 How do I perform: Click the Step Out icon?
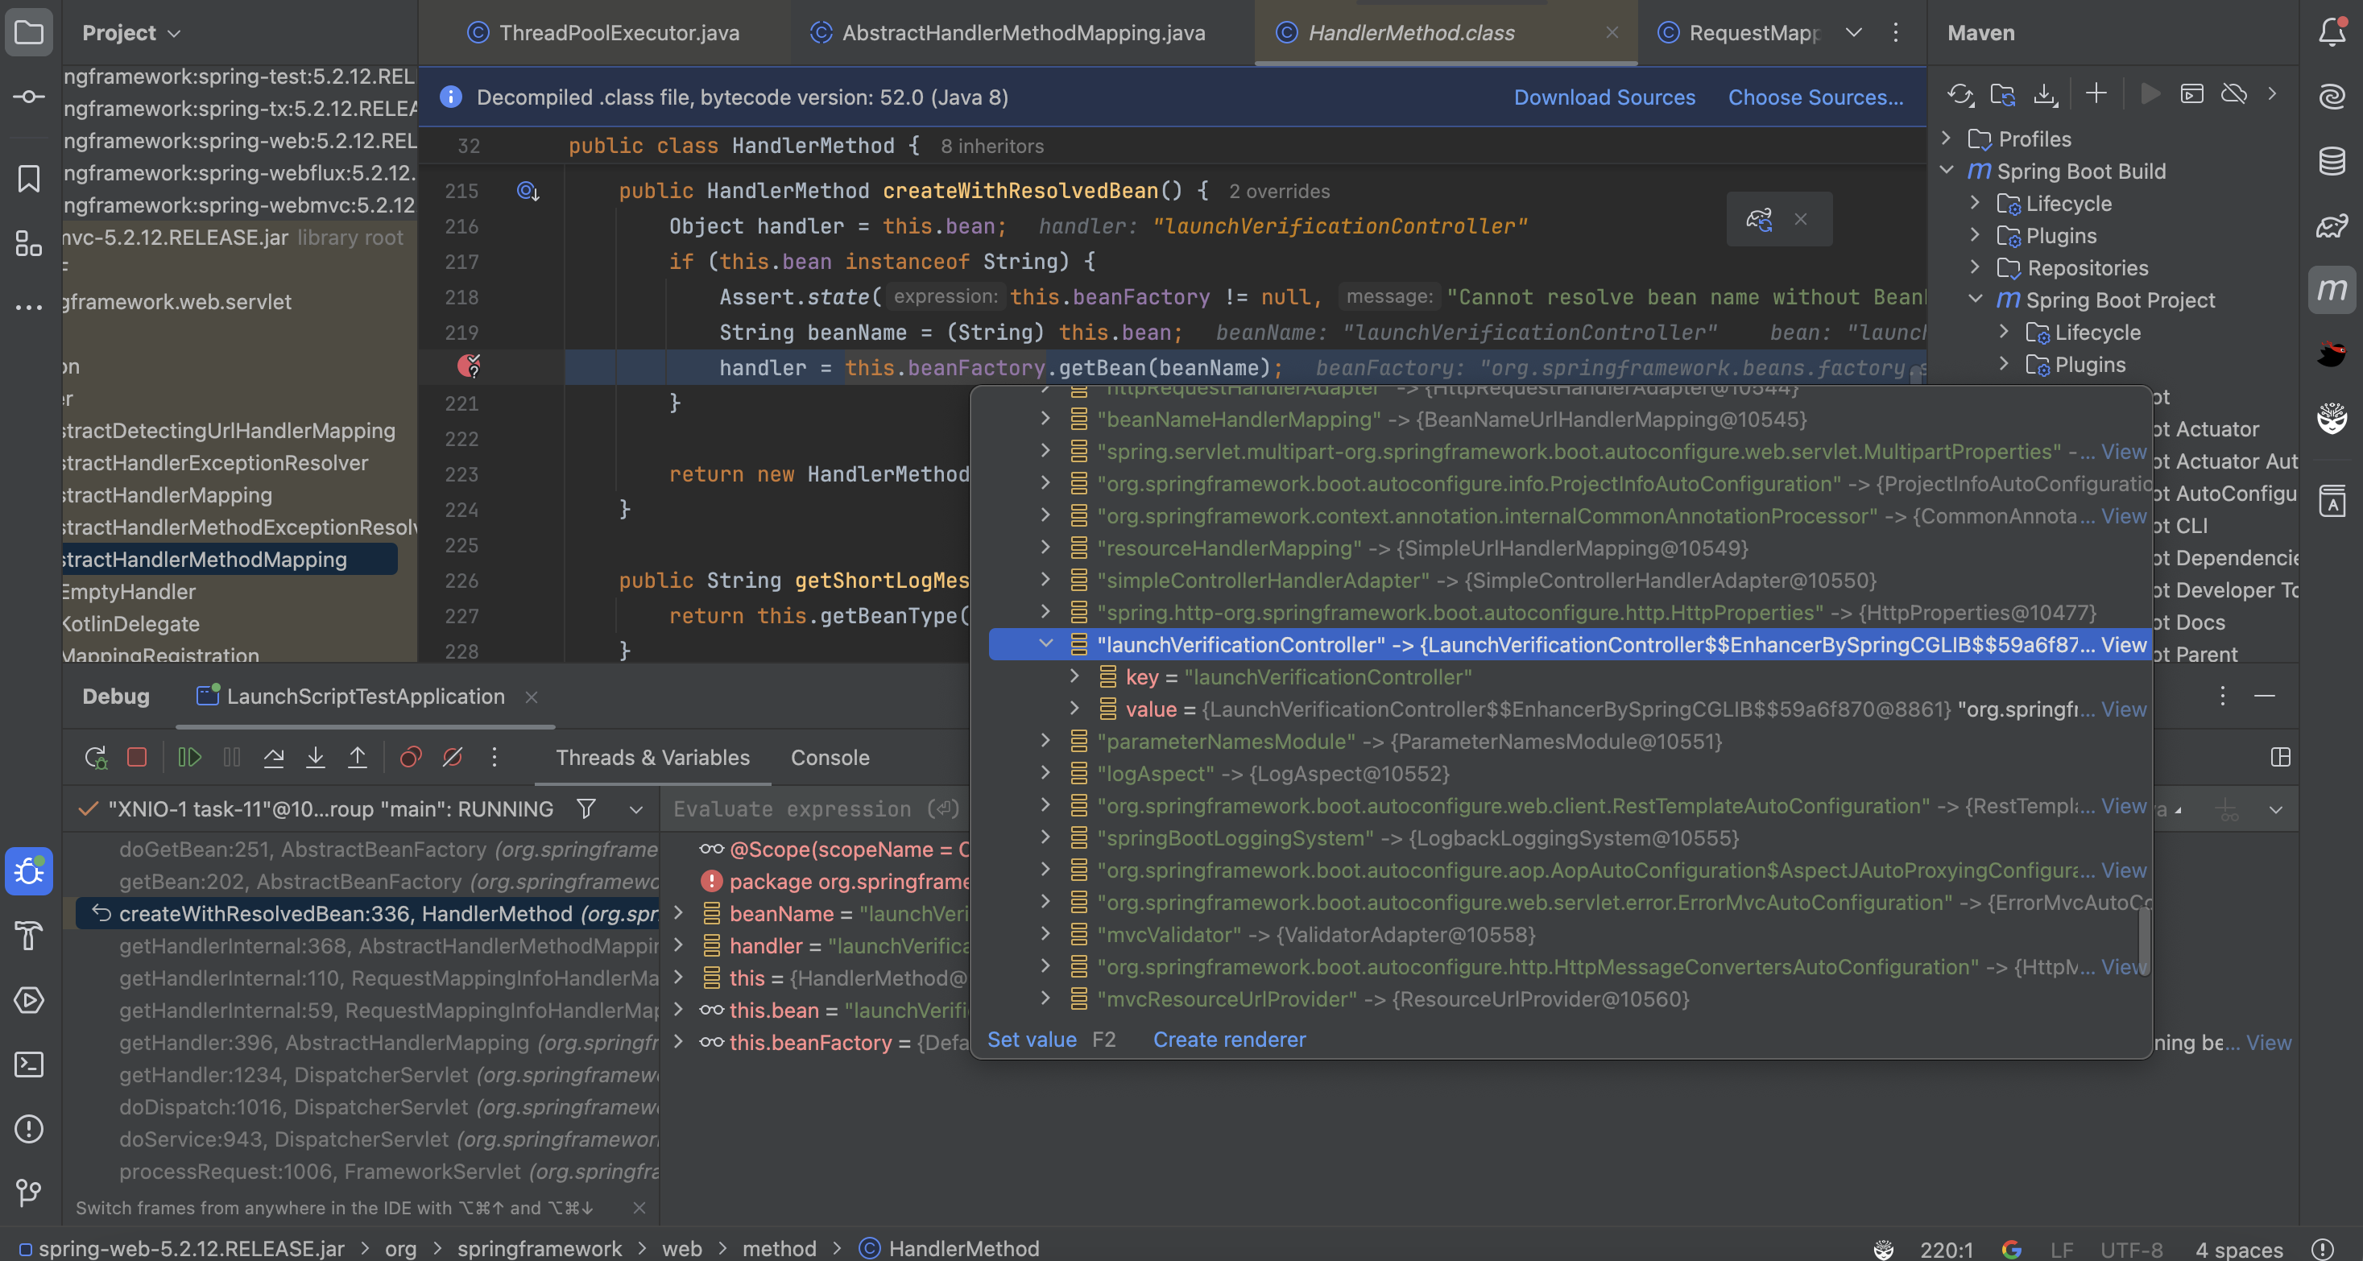357,758
